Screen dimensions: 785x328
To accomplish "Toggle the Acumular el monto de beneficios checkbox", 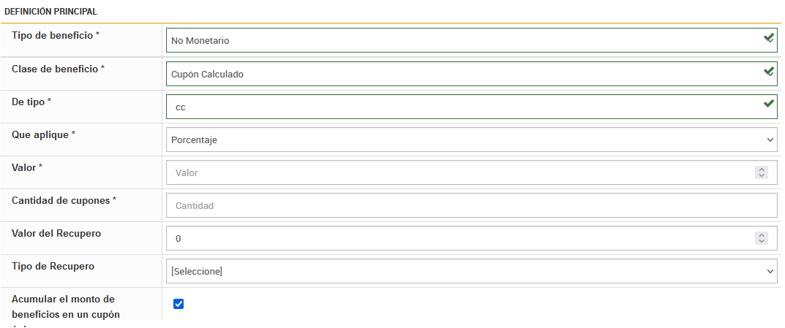I will pos(179,304).
